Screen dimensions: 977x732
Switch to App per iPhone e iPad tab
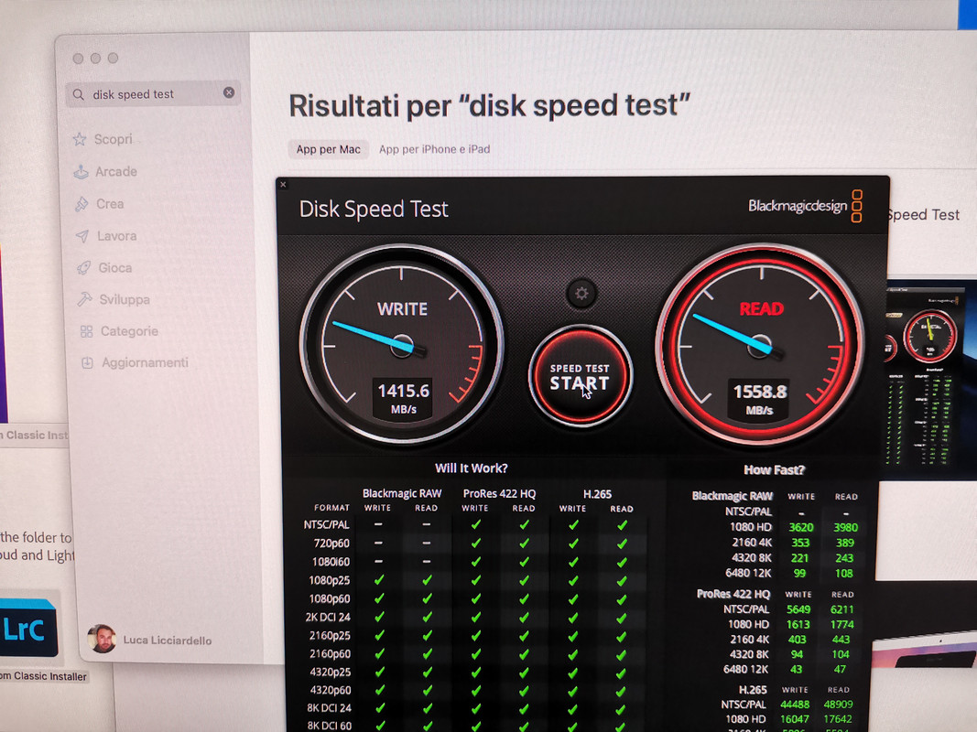click(434, 149)
